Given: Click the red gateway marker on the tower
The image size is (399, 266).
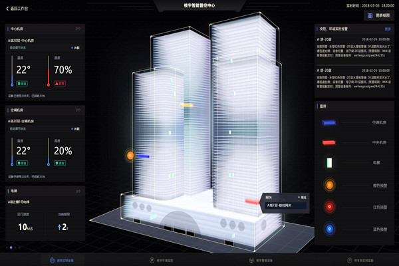Looking at the screenshot, I should 253,201.
